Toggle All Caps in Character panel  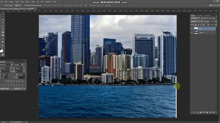pyautogui.click(x=8, y=81)
